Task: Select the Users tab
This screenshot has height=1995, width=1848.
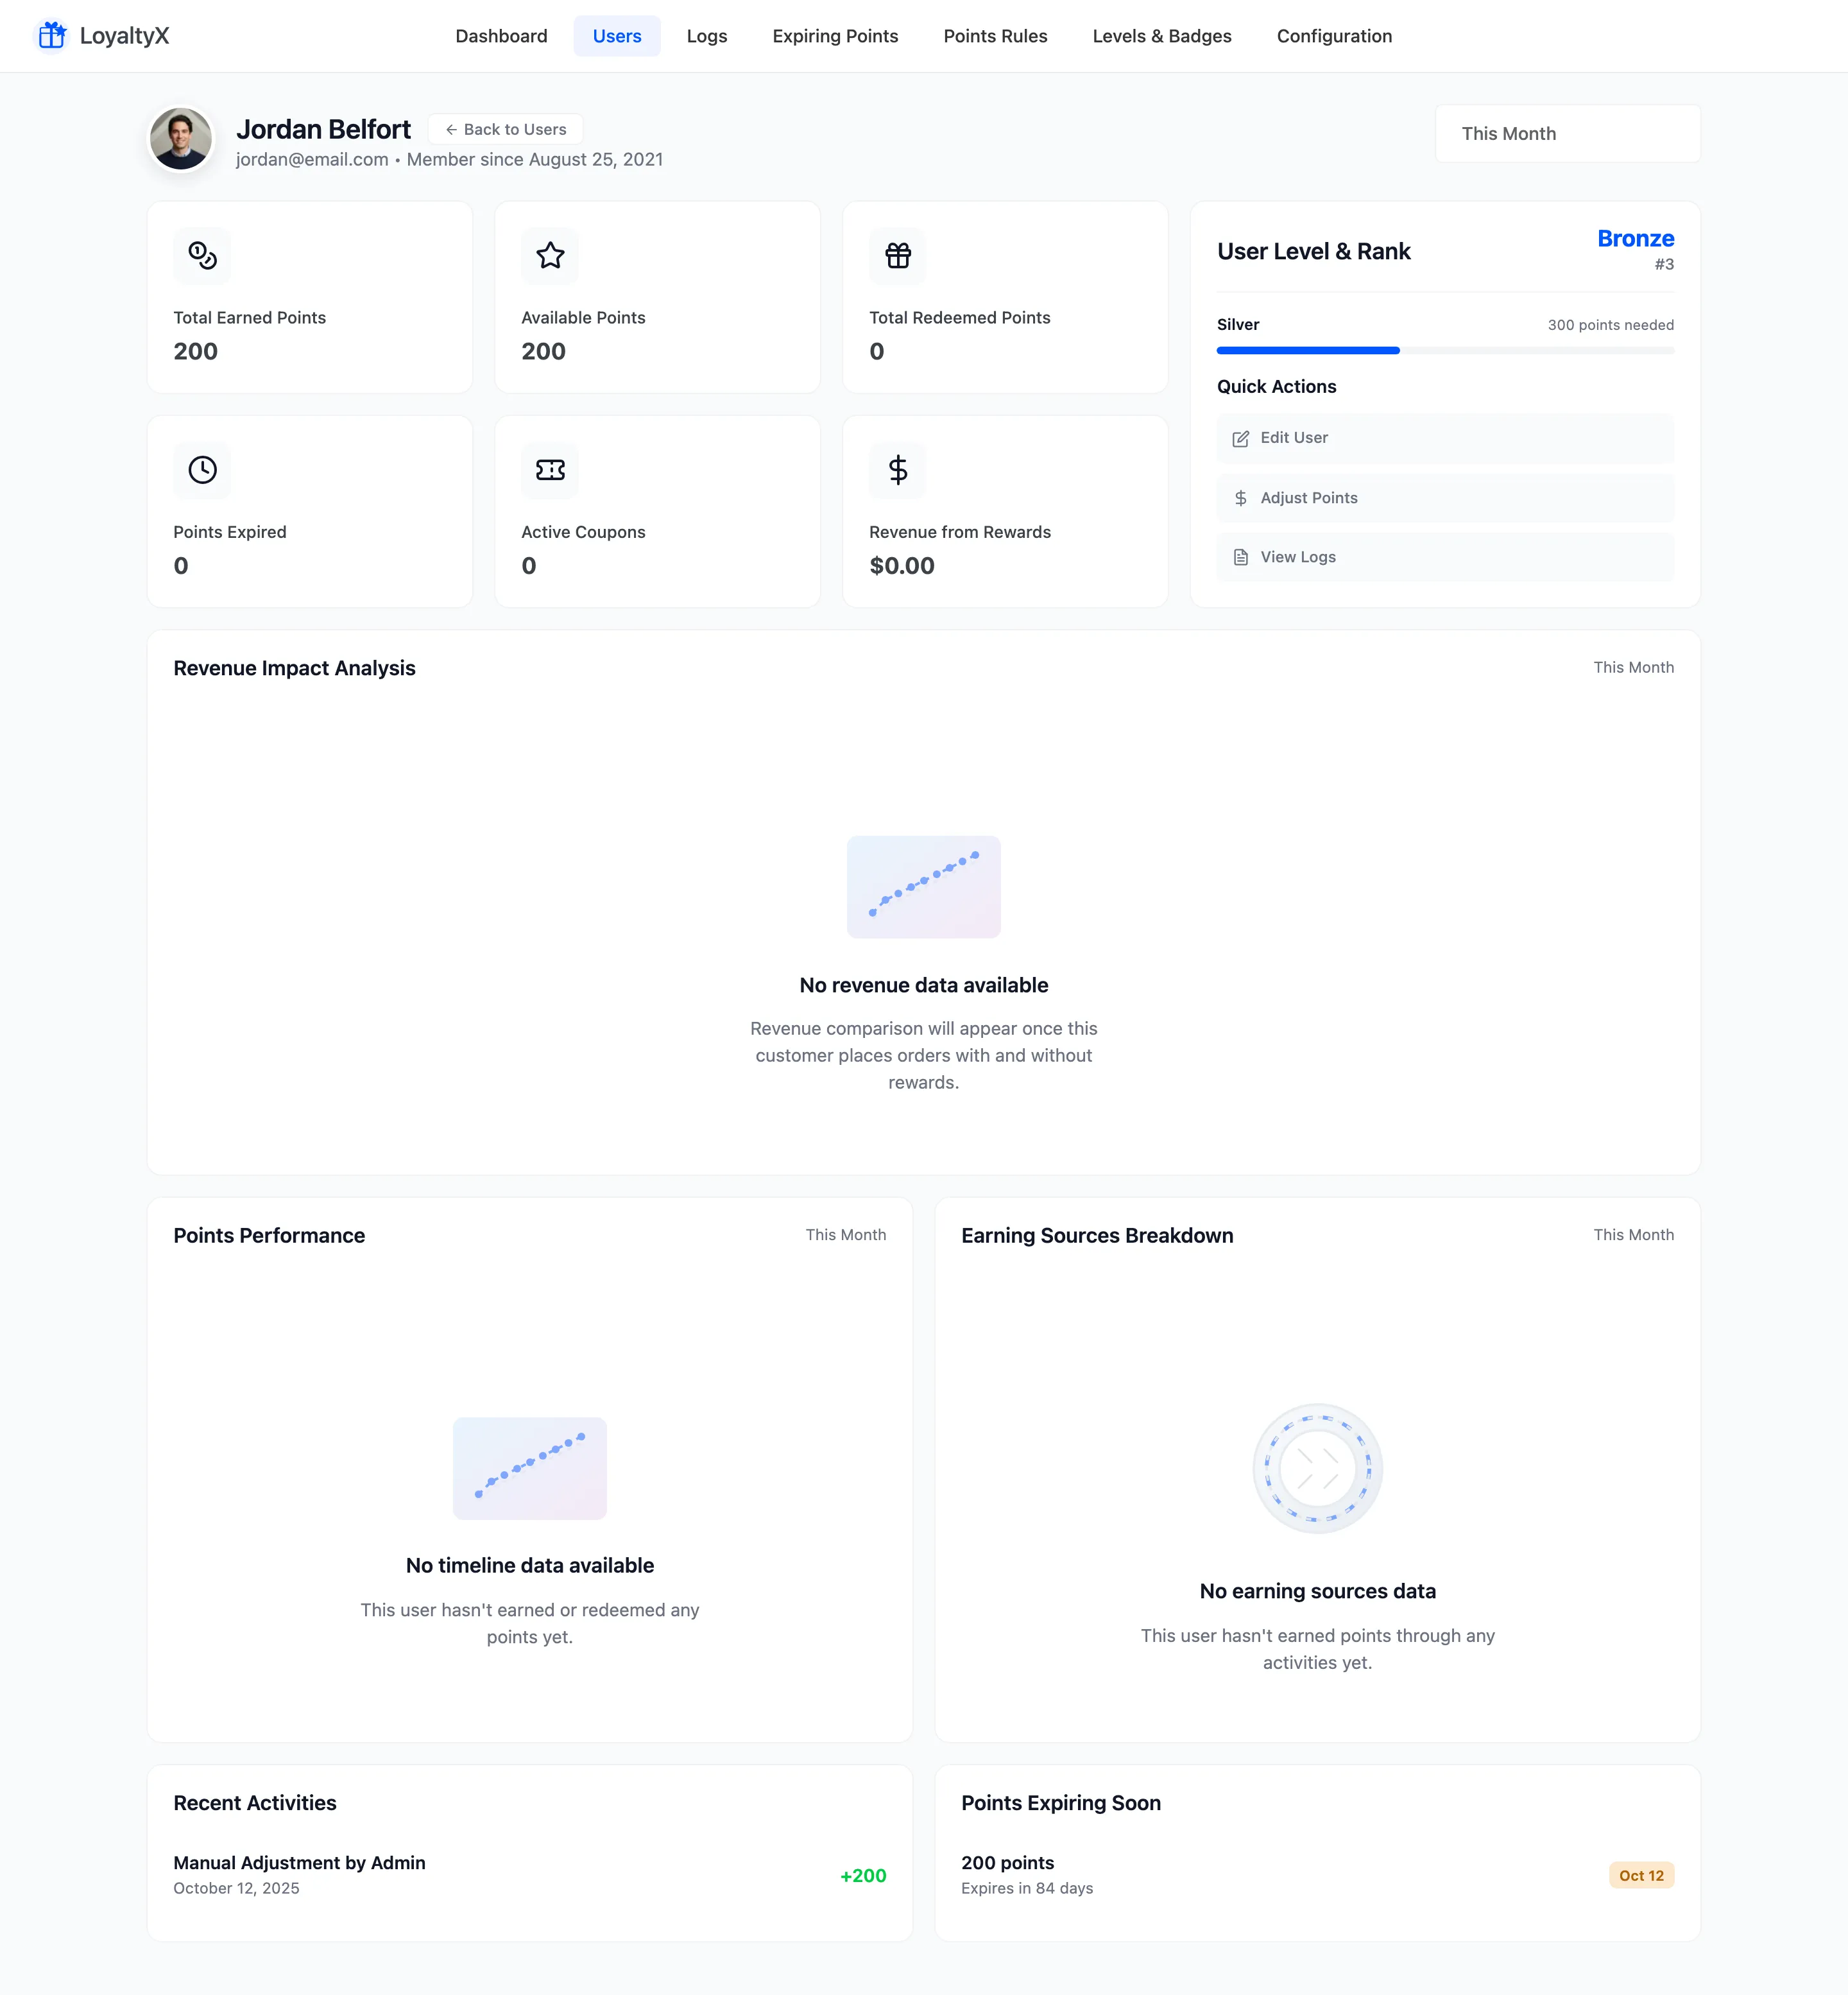Action: (x=617, y=36)
